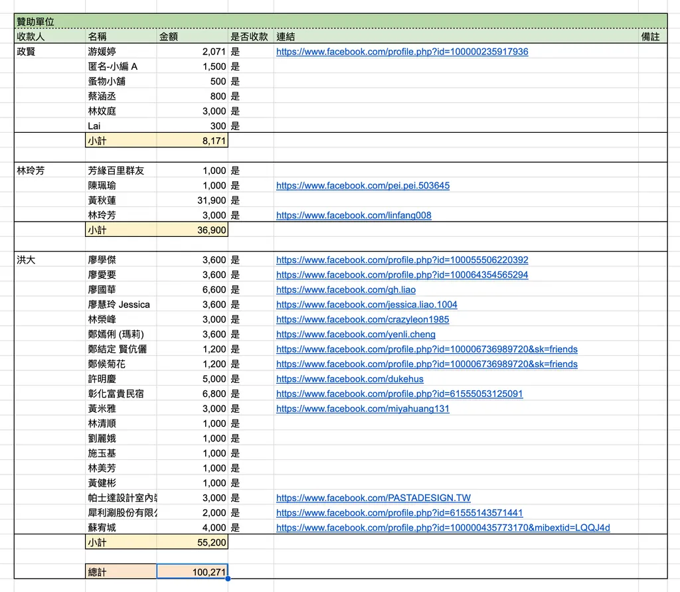Open profile link ending in 61555053125091

(x=399, y=394)
